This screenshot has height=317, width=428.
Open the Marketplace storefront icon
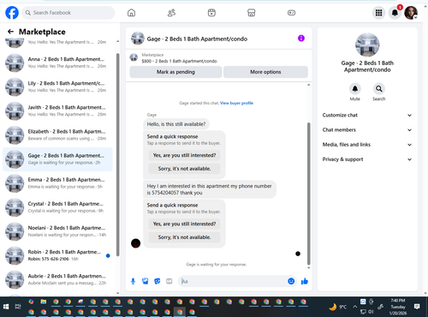pyautogui.click(x=252, y=13)
